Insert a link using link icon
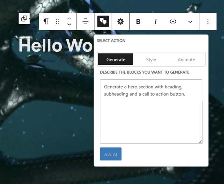This screenshot has height=184, width=224. click(173, 22)
